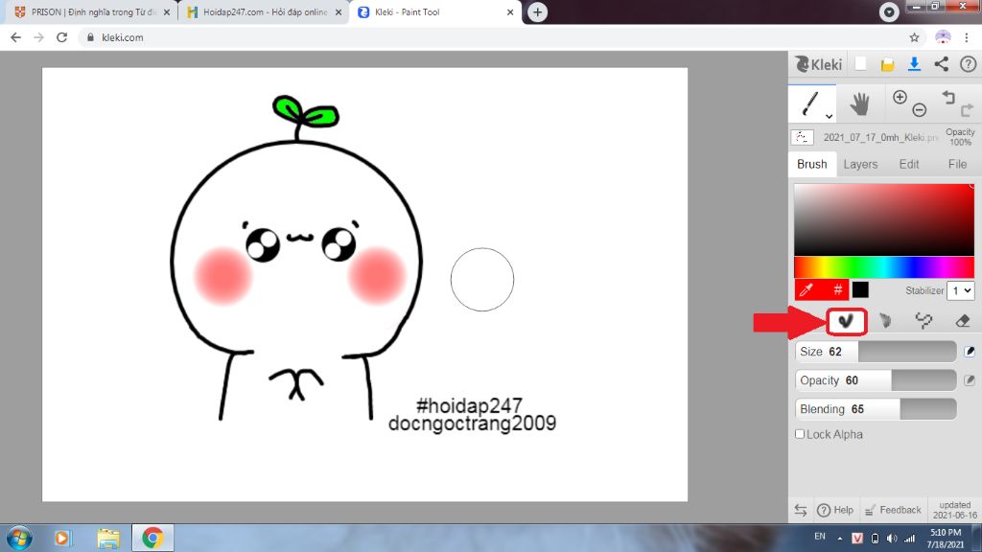Choose the eraser brush
982x552 pixels.
[x=963, y=321]
